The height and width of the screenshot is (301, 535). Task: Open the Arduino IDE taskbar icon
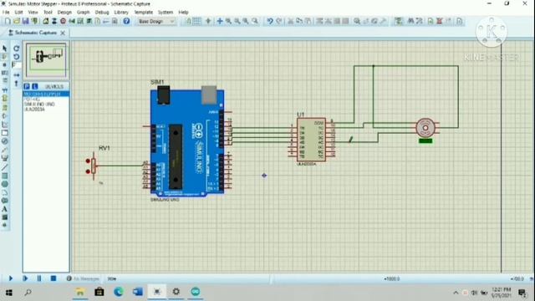196,292
